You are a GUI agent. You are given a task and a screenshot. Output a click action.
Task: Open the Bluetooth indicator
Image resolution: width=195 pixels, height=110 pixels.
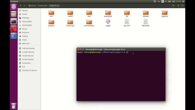pos(166,2)
